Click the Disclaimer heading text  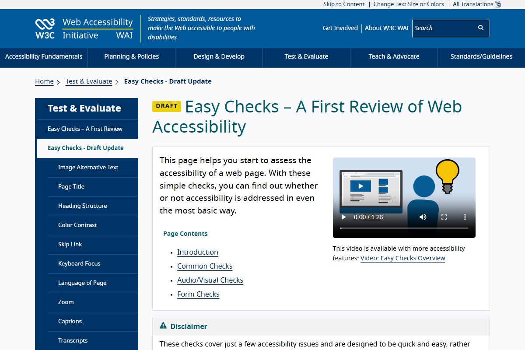189,326
